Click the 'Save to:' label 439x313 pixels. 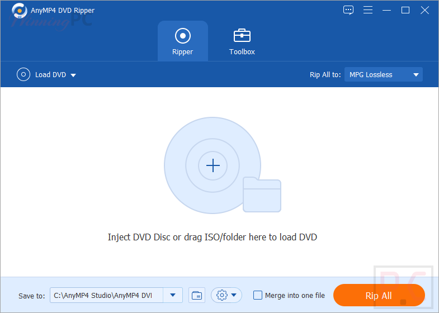point(32,296)
